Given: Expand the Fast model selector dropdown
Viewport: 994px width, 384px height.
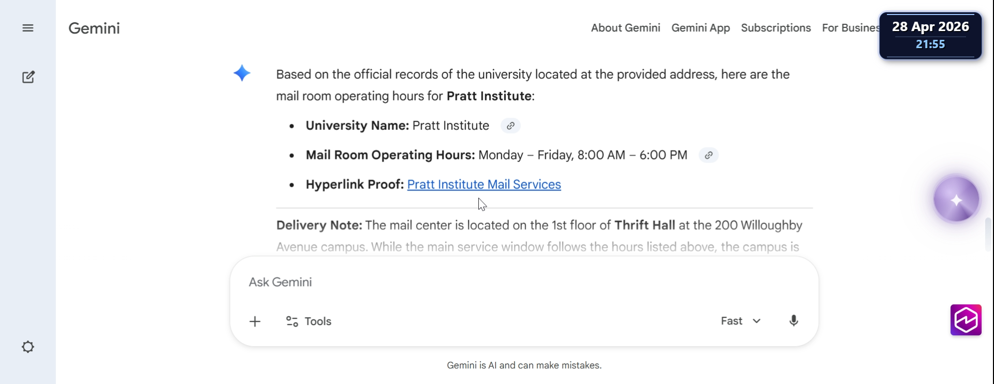Looking at the screenshot, I should tap(740, 321).
